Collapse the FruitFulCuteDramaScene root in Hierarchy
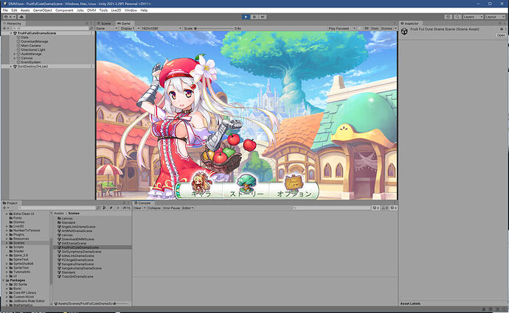 (11, 33)
